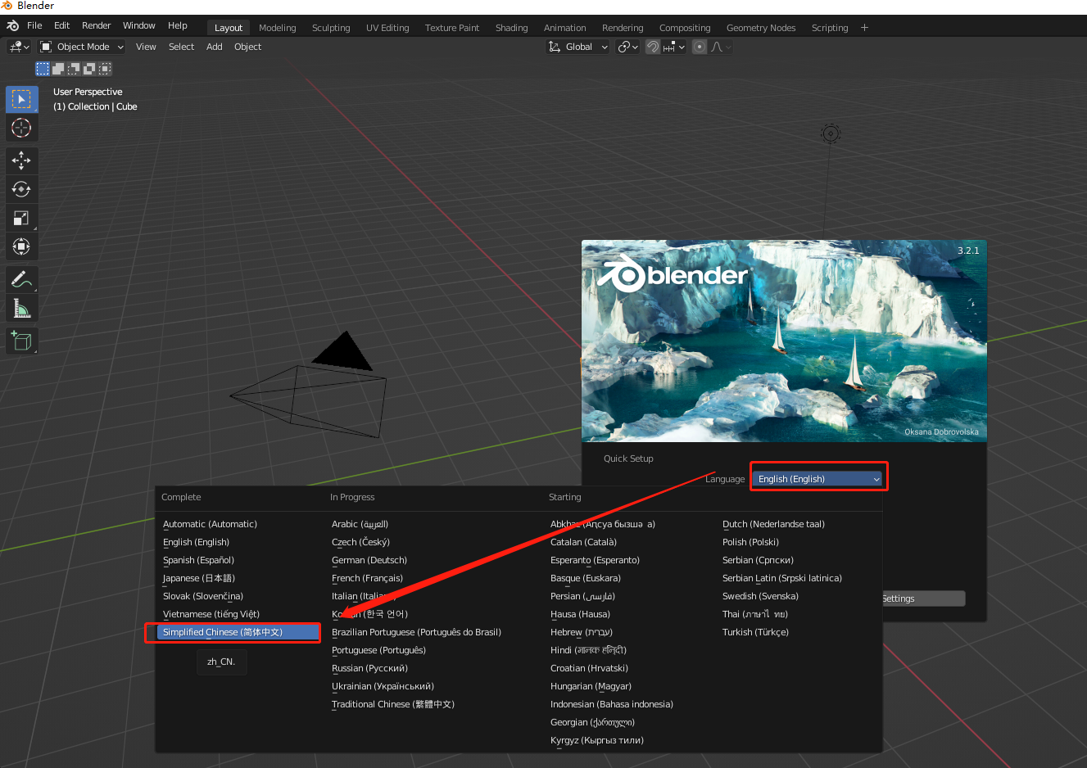The width and height of the screenshot is (1087, 768).
Task: Choose Catalan (Català) language
Action: click(x=583, y=542)
